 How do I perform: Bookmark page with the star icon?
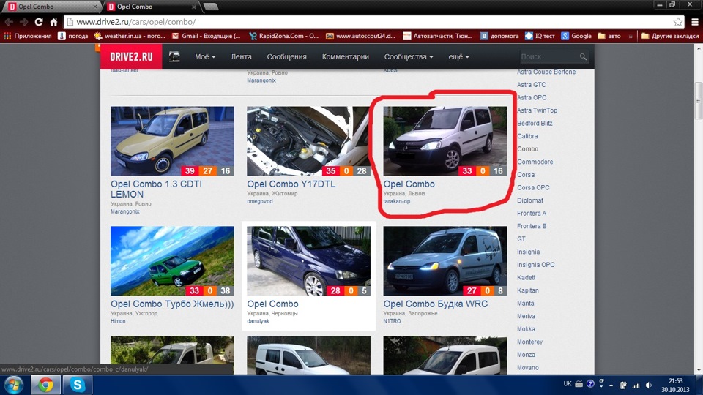678,21
